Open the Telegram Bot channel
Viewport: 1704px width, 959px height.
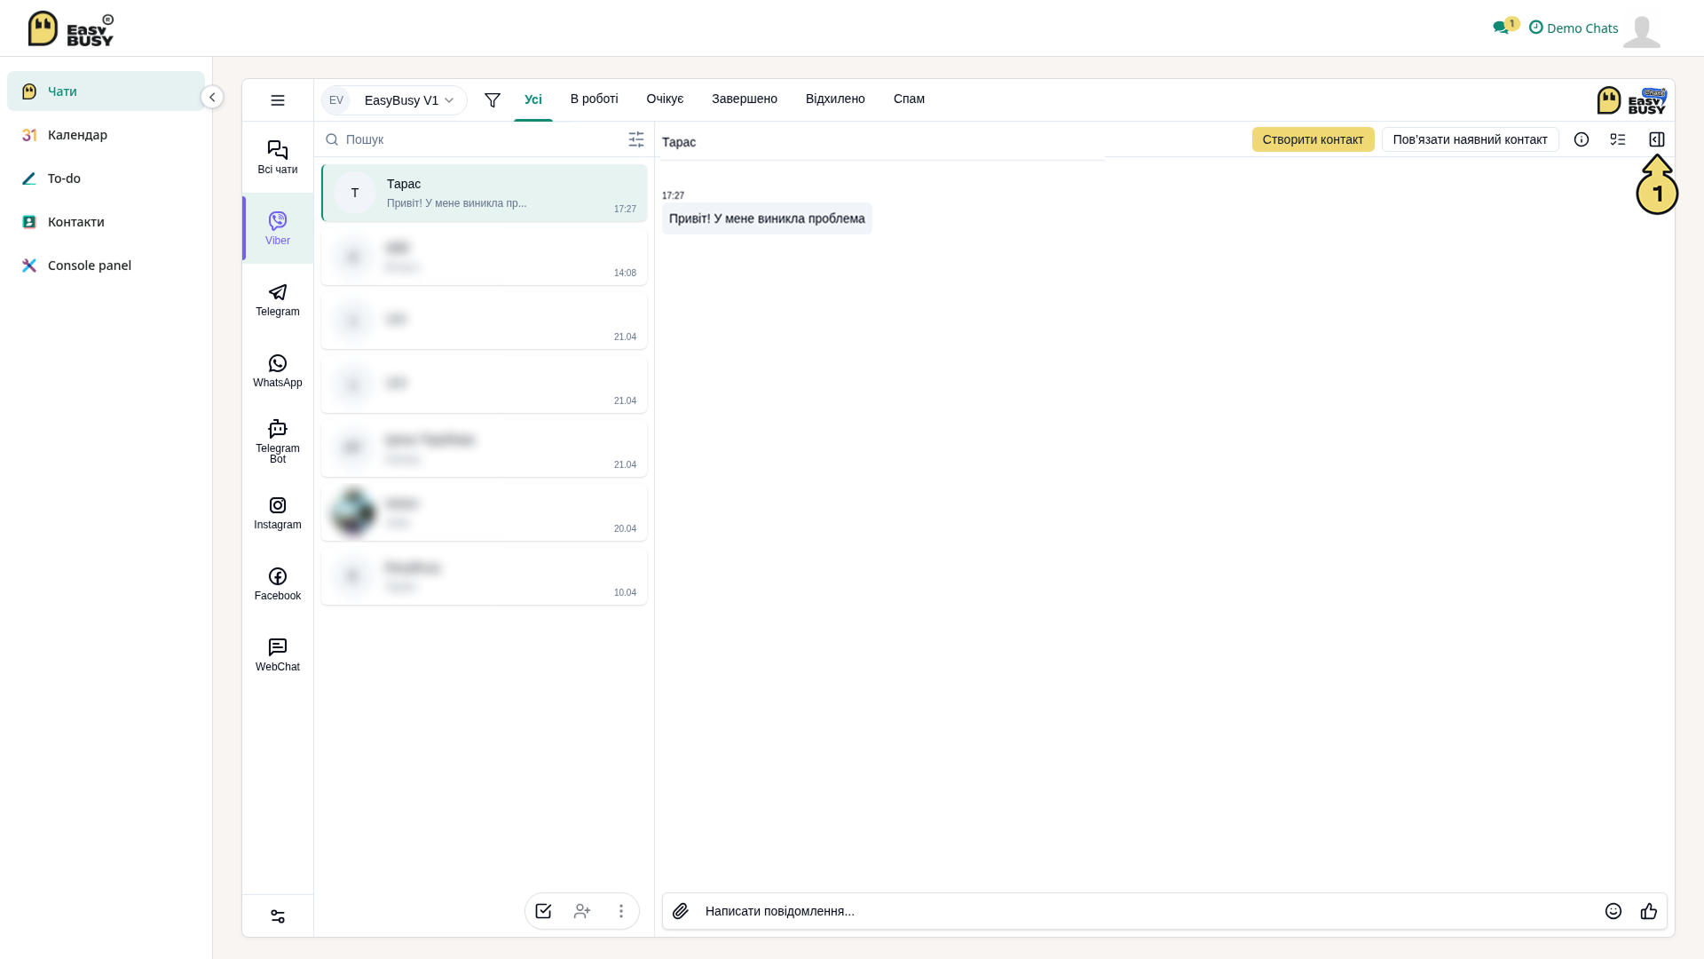(x=278, y=441)
